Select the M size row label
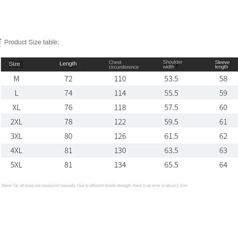 point(16,79)
